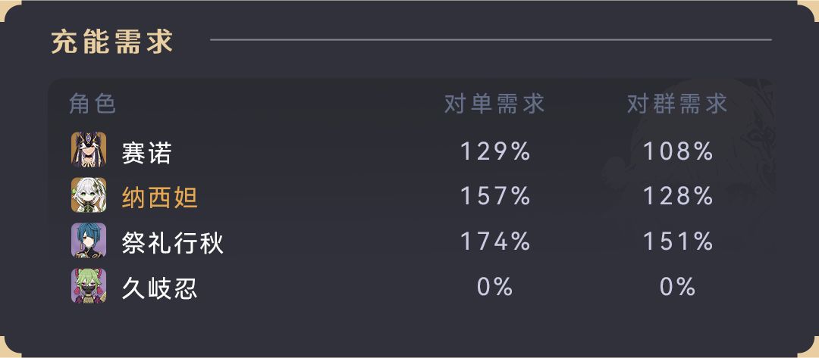
Task: Select the highlighted name 纳西妲
Action: point(160,198)
